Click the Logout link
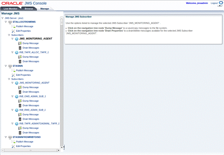This screenshot has width=224, height=155. tap(214, 3)
